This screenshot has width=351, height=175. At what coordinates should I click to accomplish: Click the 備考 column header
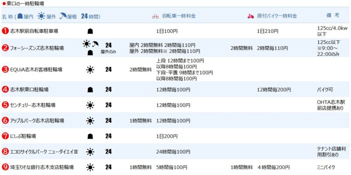tap(333, 16)
